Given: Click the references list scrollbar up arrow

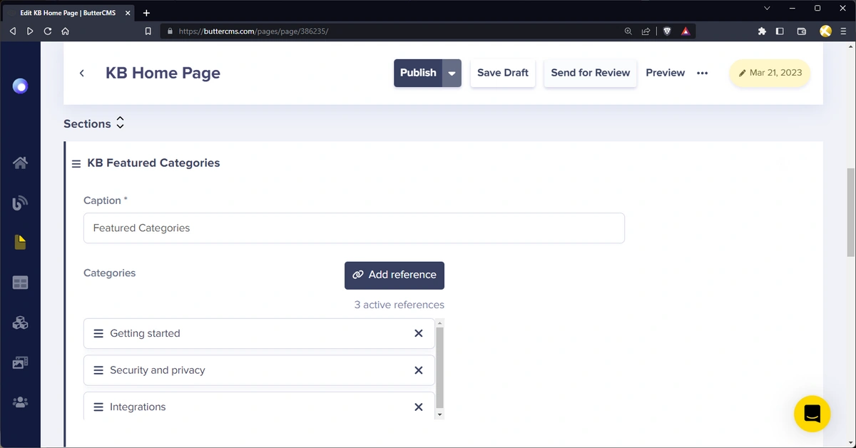Looking at the screenshot, I should (x=439, y=323).
